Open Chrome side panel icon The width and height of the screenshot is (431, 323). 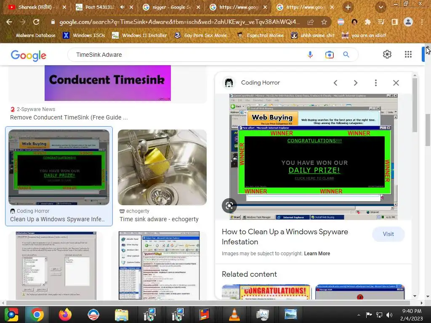pyautogui.click(x=394, y=22)
